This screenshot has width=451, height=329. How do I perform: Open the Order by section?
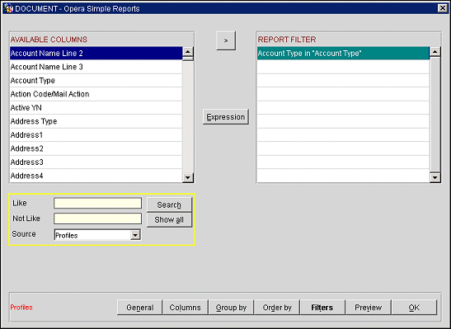(x=277, y=308)
